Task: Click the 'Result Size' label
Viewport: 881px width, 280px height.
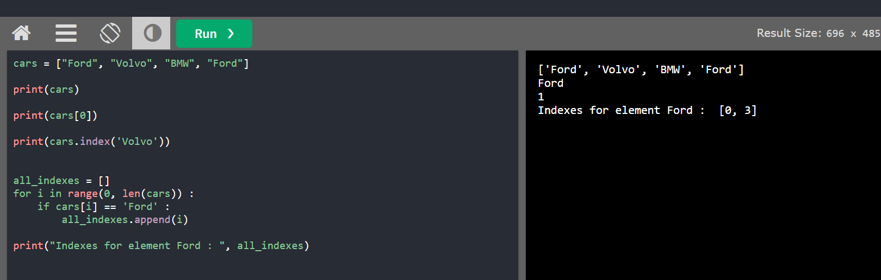Action: click(x=788, y=33)
